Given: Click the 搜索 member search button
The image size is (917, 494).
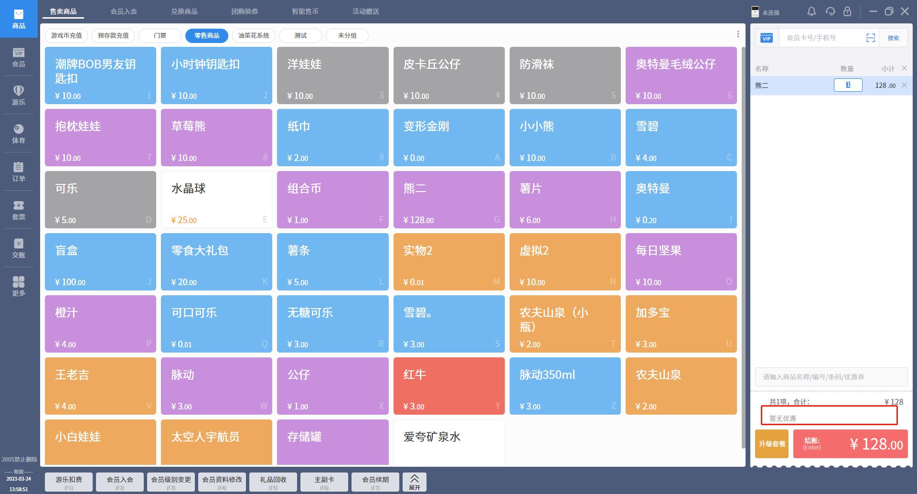Looking at the screenshot, I should 893,38.
